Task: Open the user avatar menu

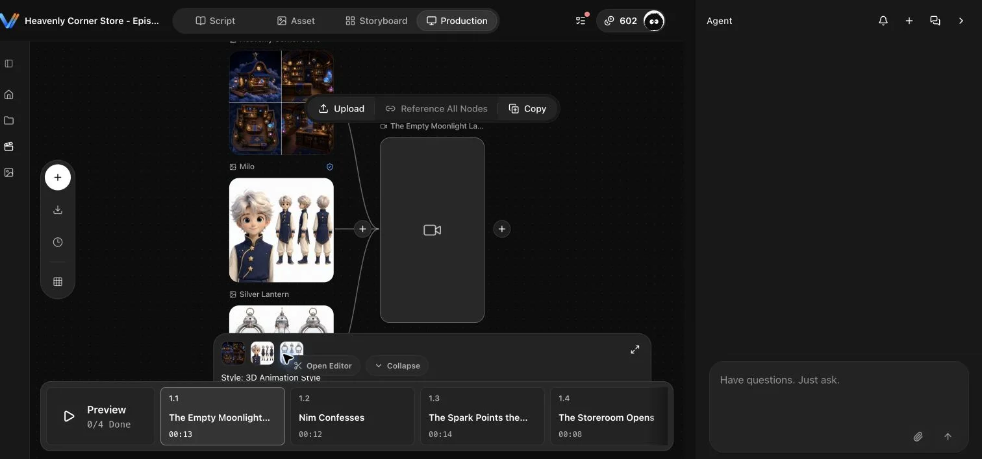Action: point(654,21)
